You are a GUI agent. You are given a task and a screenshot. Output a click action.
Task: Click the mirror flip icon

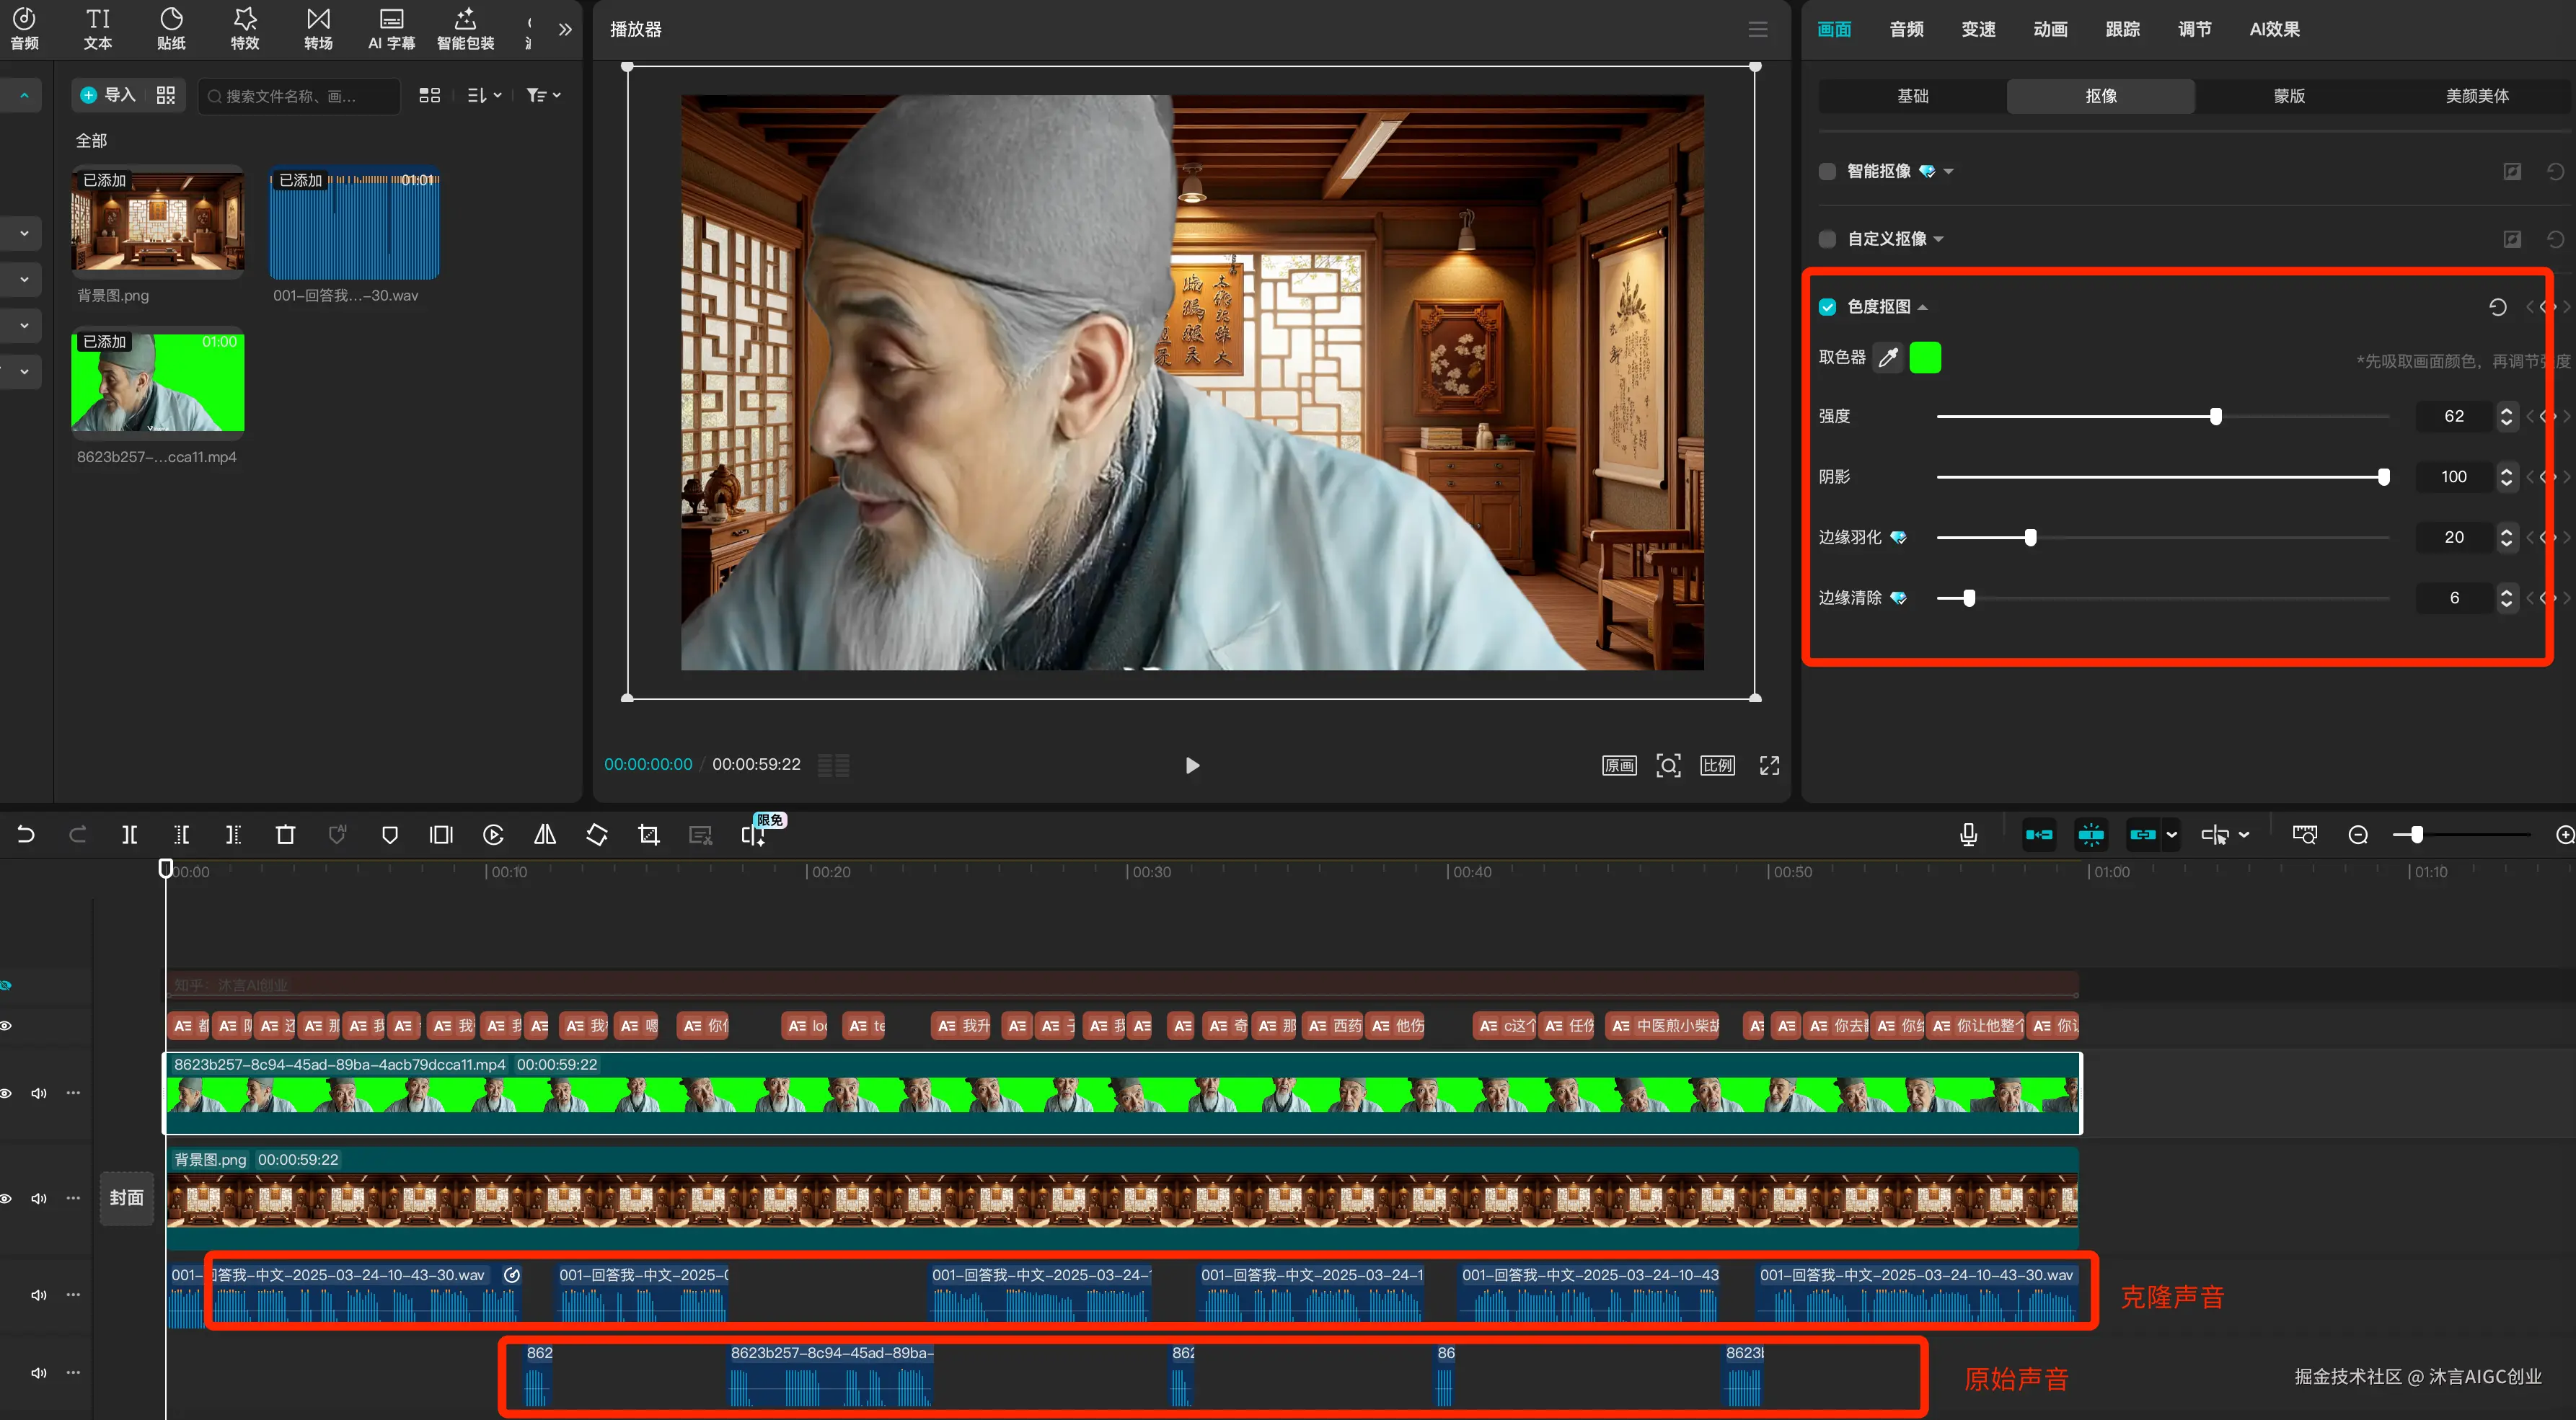[x=545, y=835]
